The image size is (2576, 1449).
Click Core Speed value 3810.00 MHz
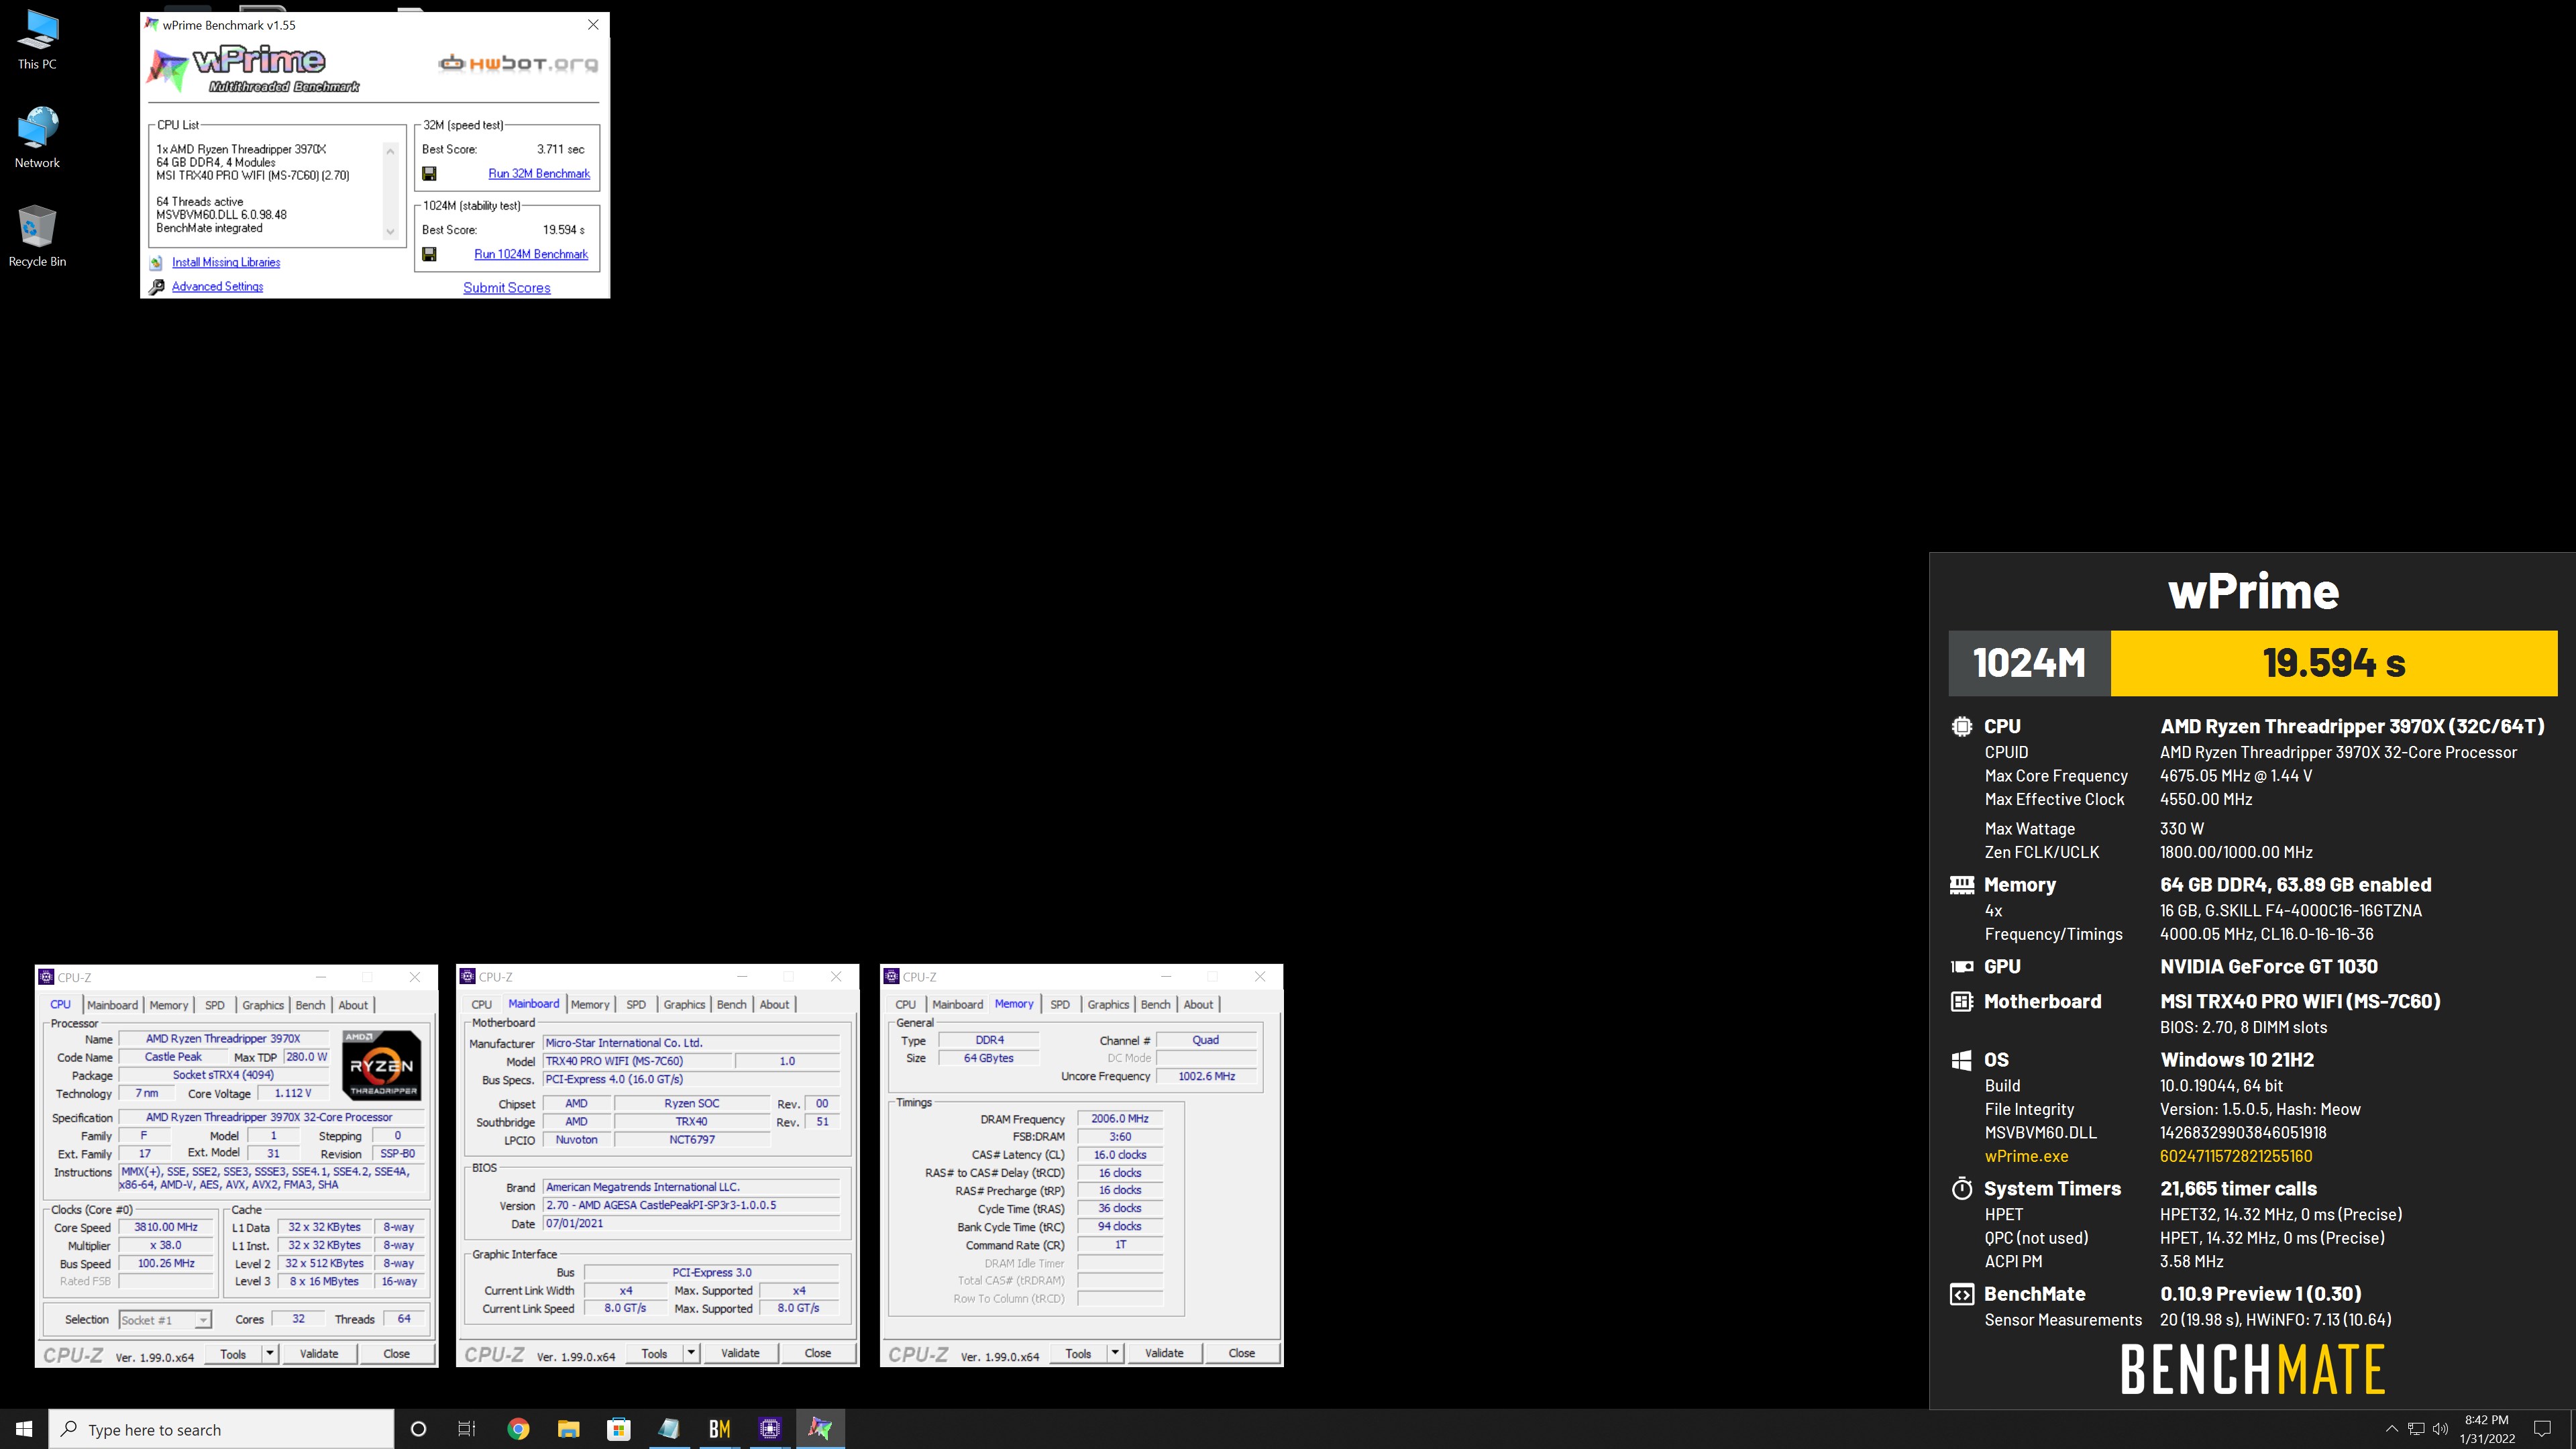click(x=166, y=1227)
